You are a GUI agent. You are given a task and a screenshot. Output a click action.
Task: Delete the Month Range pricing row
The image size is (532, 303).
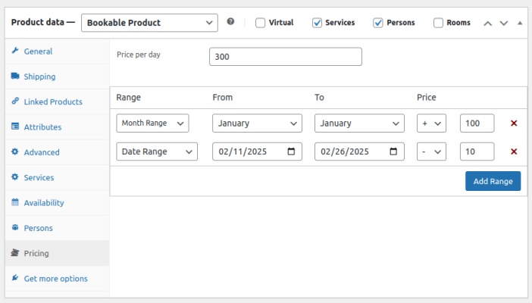tap(514, 123)
